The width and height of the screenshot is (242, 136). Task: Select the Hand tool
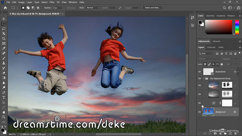click(4, 112)
